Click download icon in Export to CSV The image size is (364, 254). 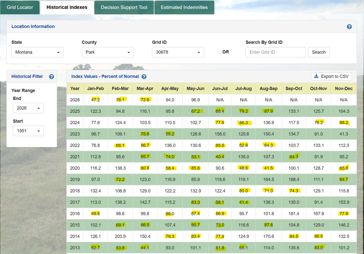(x=316, y=76)
